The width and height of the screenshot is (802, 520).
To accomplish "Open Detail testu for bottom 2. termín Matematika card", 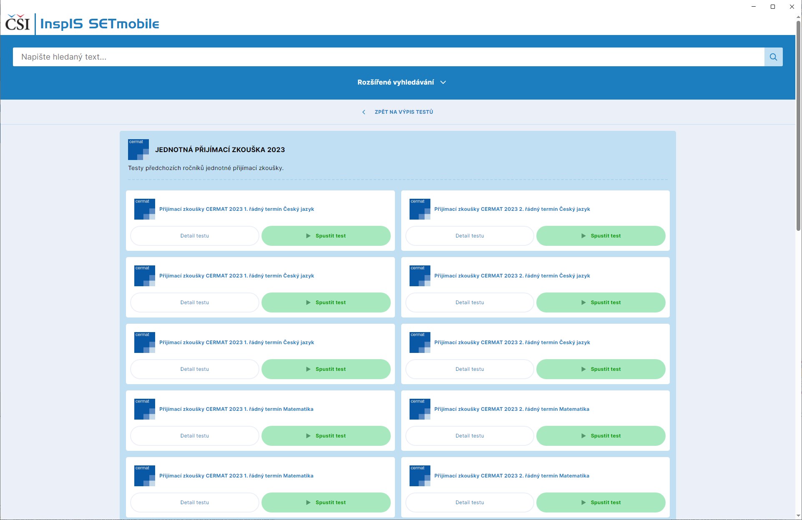I will [x=470, y=502].
